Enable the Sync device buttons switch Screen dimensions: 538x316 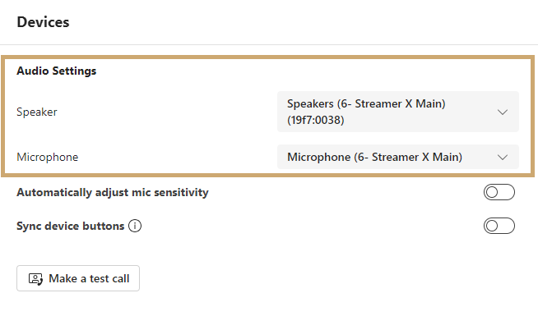[x=499, y=226]
